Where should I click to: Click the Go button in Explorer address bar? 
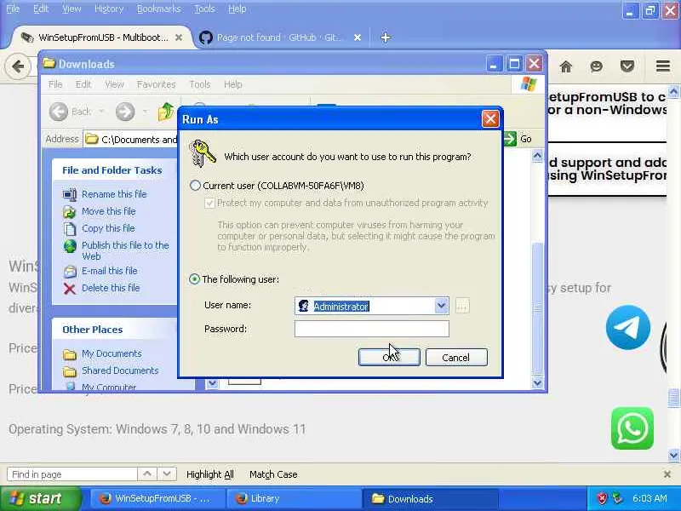click(518, 139)
